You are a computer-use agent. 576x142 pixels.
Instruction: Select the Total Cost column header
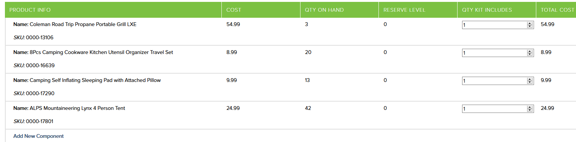pyautogui.click(x=557, y=10)
